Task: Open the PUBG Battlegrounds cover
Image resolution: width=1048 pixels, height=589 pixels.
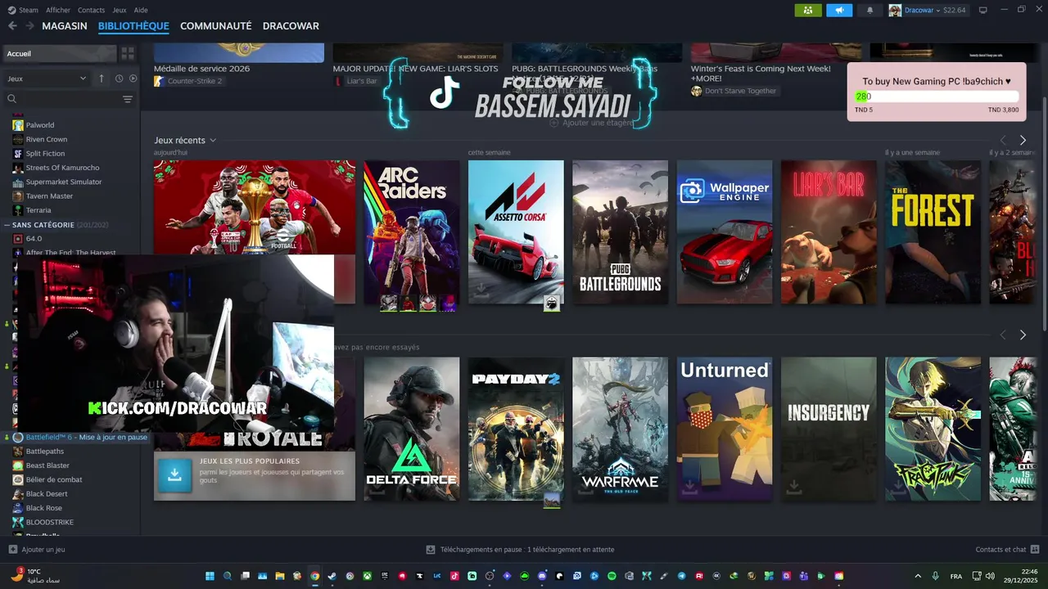Action: (620, 232)
